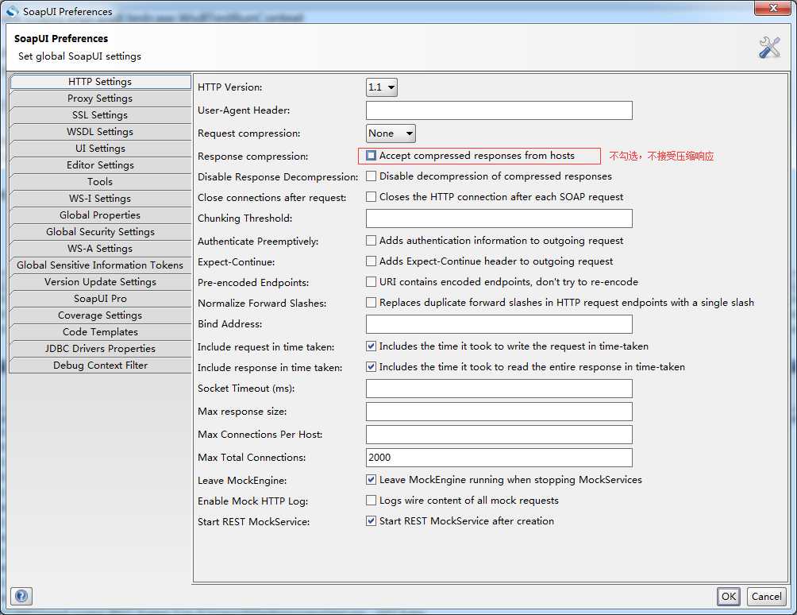Uncheck Includes time to write the request
The width and height of the screenshot is (797, 615).
coord(371,346)
